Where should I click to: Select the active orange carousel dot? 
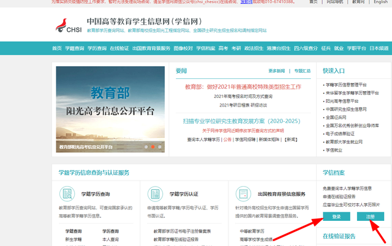(153, 147)
